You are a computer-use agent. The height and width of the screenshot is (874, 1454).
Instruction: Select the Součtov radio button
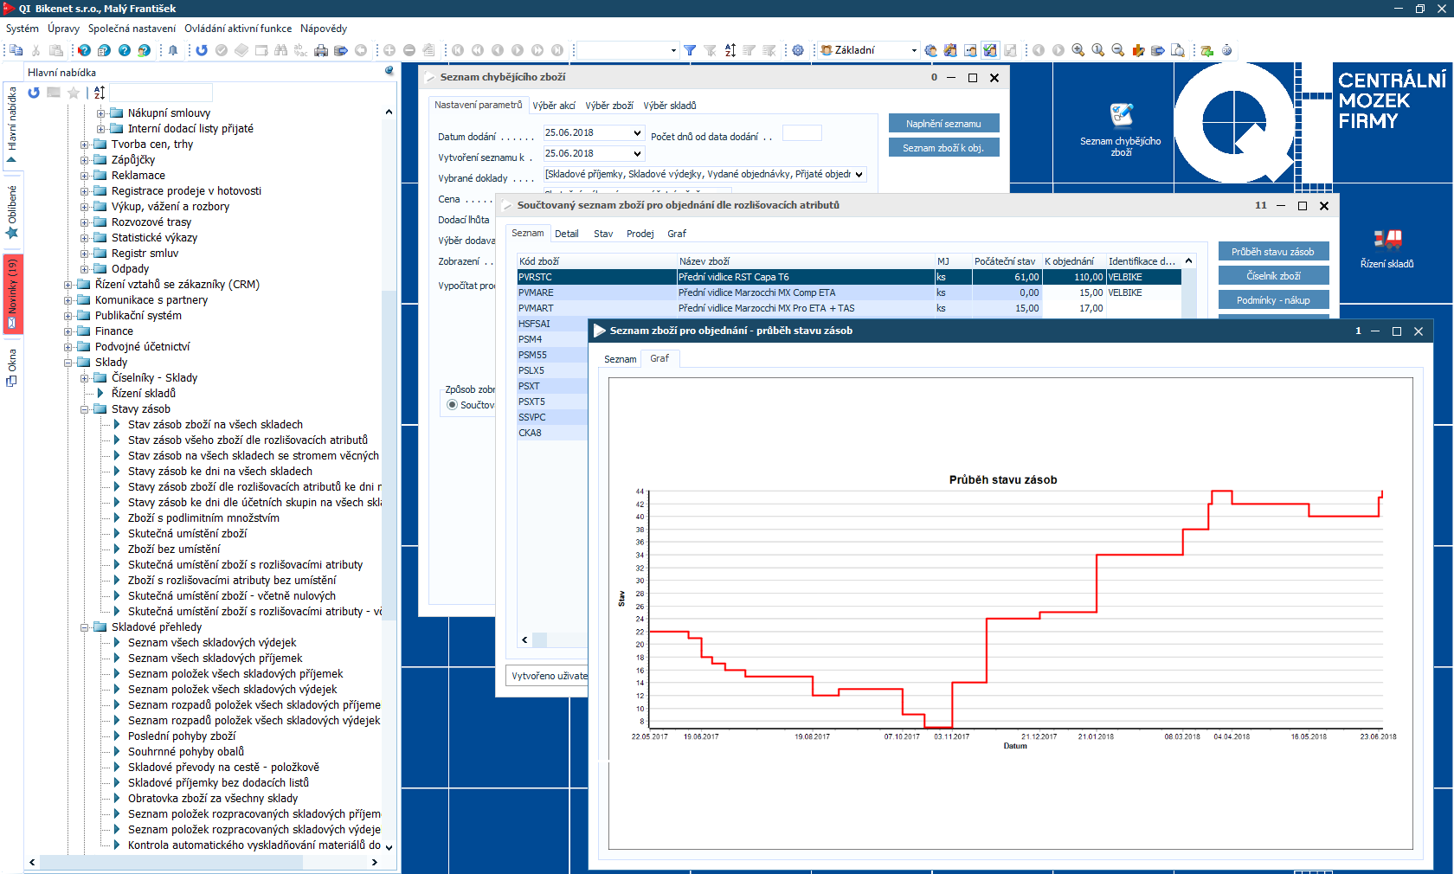pyautogui.click(x=452, y=405)
